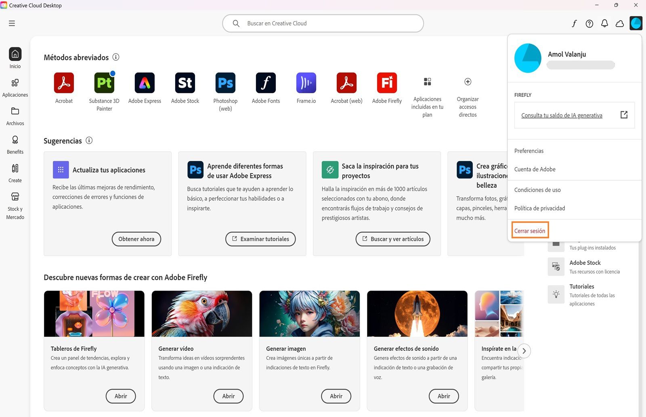Check cloud sync status icon
646x417 pixels.
click(620, 24)
